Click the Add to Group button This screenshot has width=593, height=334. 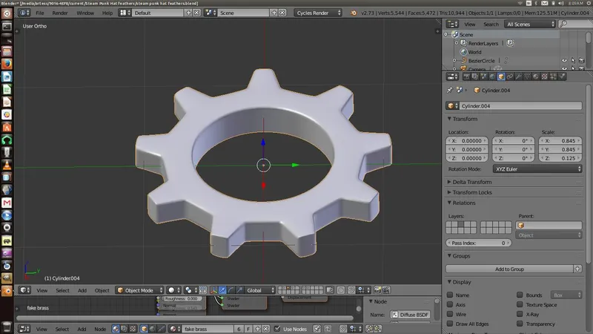tap(510, 269)
